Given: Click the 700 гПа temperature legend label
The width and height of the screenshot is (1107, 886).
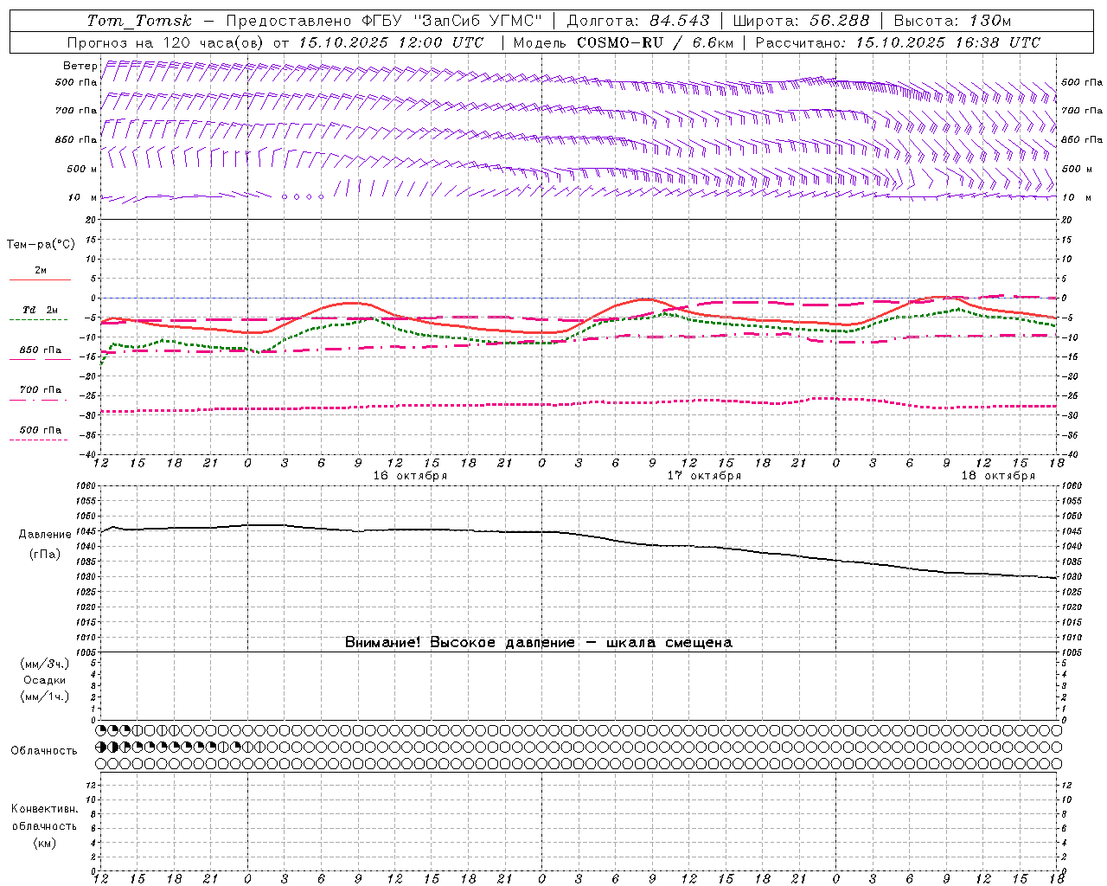Looking at the screenshot, I should pyautogui.click(x=40, y=390).
